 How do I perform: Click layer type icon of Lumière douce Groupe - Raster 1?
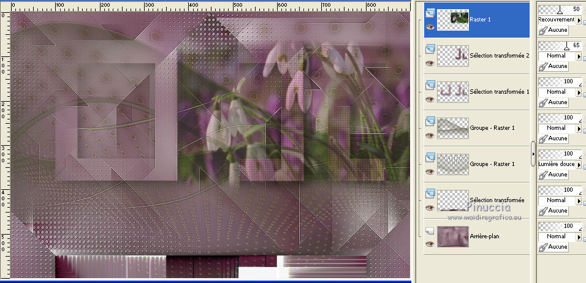[x=430, y=158]
